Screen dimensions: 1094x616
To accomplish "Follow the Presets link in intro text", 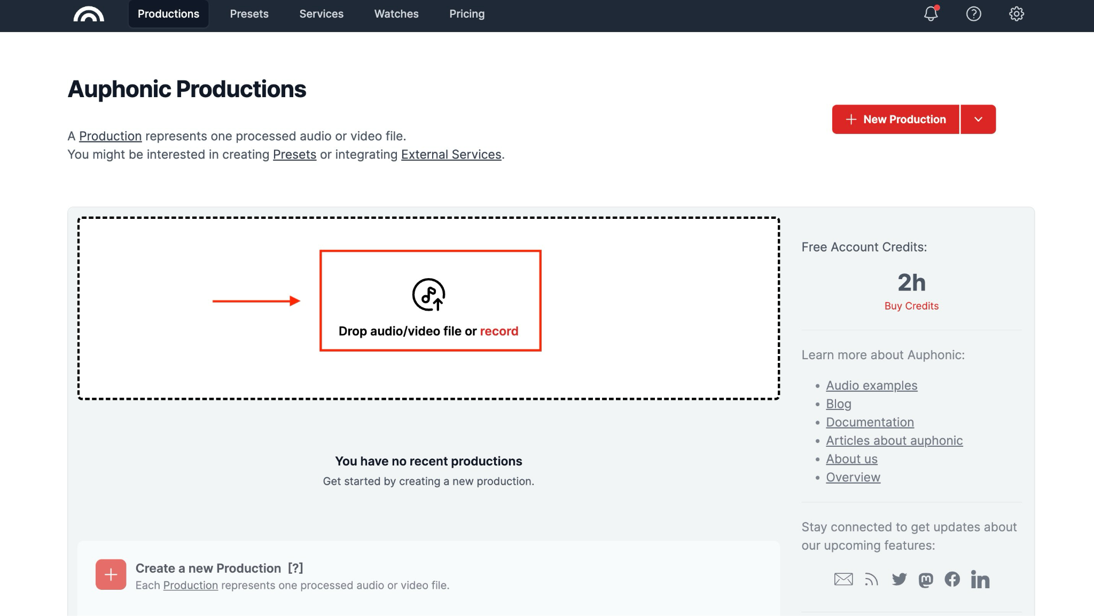I will click(x=294, y=154).
